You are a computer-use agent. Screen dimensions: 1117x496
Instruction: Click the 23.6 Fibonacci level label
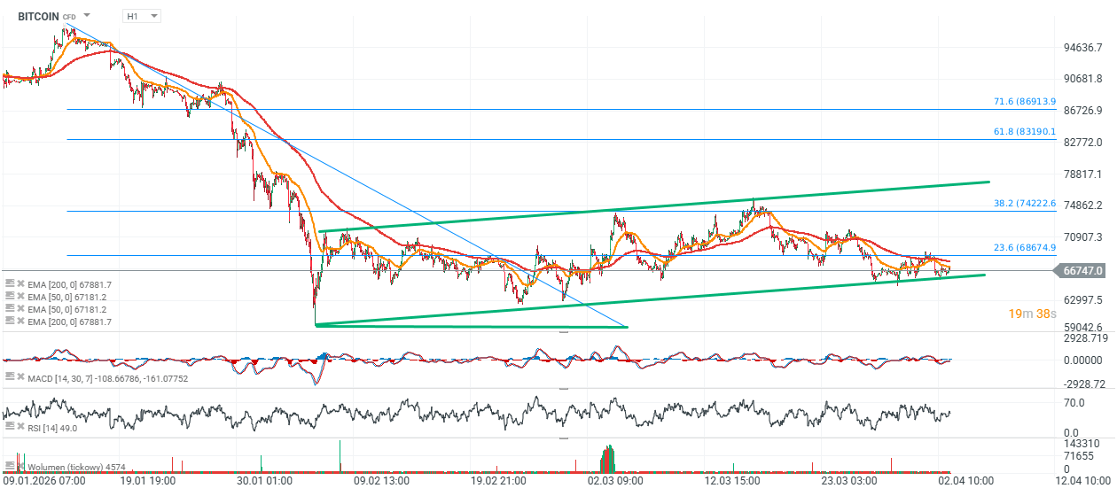click(1024, 248)
